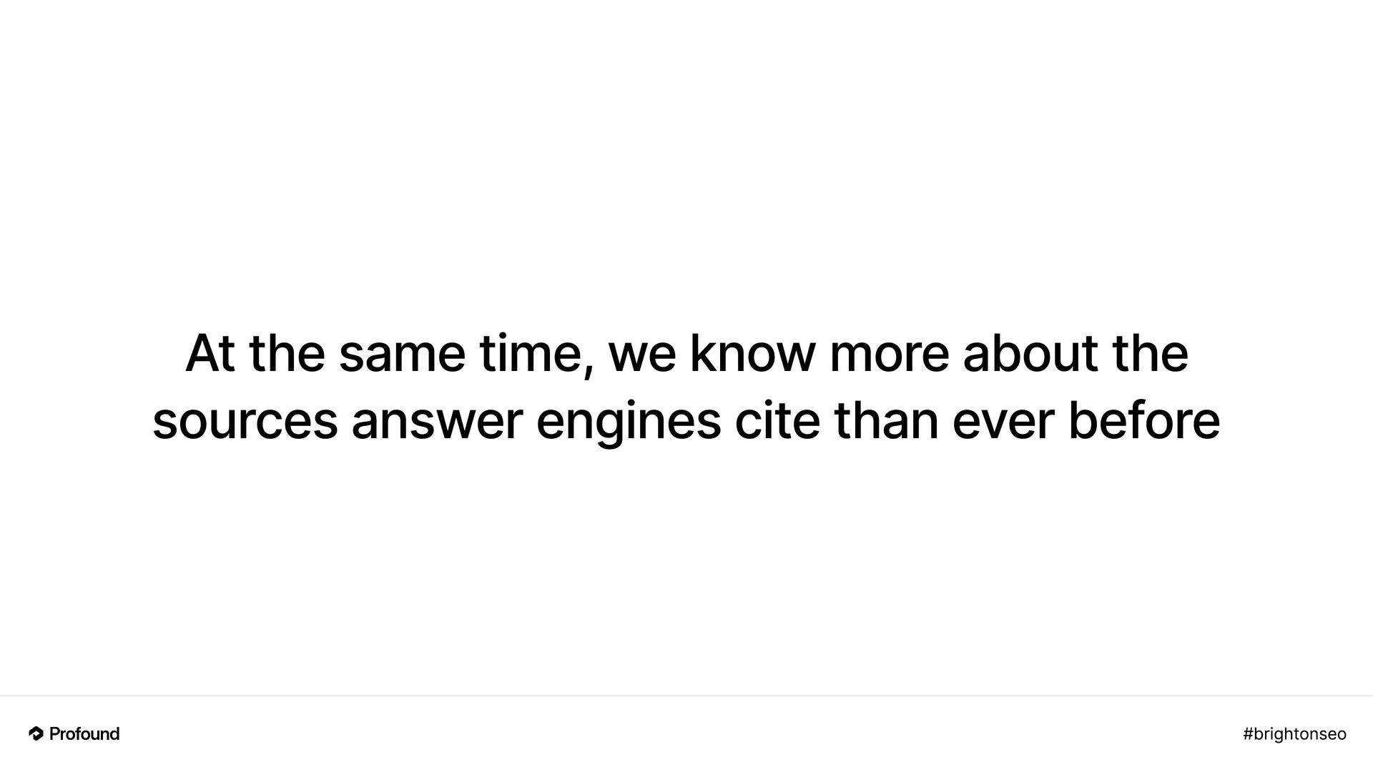Click the Profound logo icon
The height and width of the screenshot is (772, 1373).
(36, 733)
